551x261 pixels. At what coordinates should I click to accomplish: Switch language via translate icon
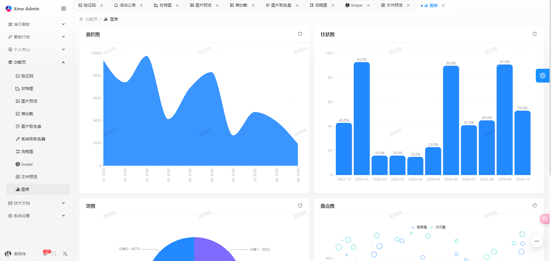point(65,254)
